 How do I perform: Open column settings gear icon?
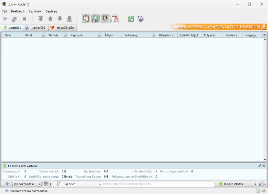(x=264, y=35)
